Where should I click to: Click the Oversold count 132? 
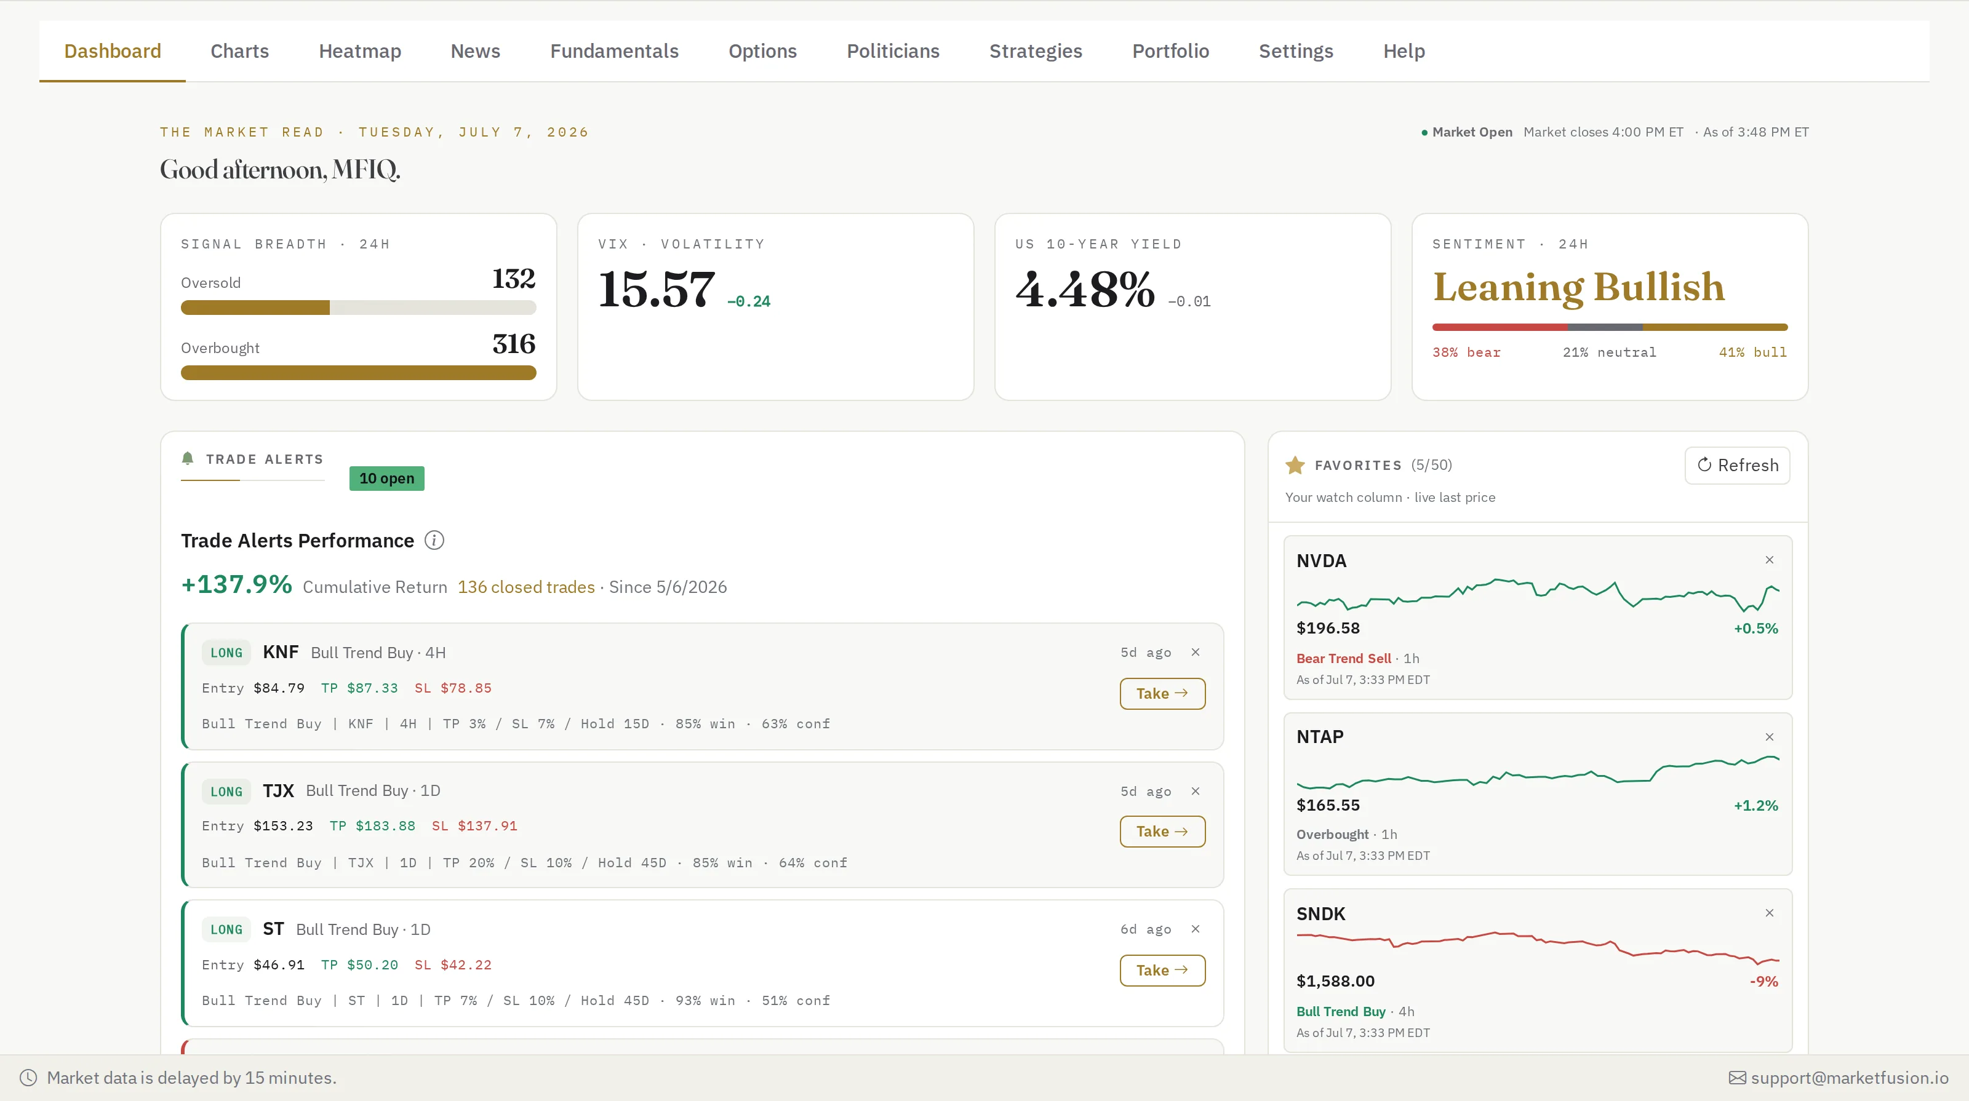[x=514, y=279]
